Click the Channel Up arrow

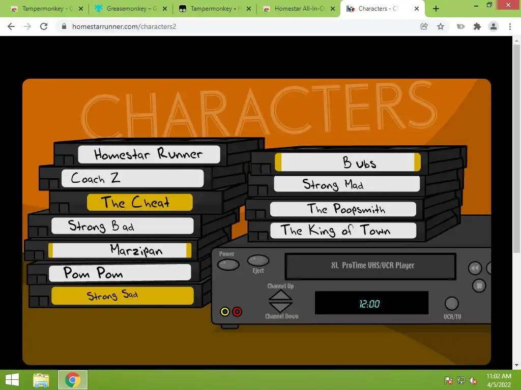(x=280, y=296)
